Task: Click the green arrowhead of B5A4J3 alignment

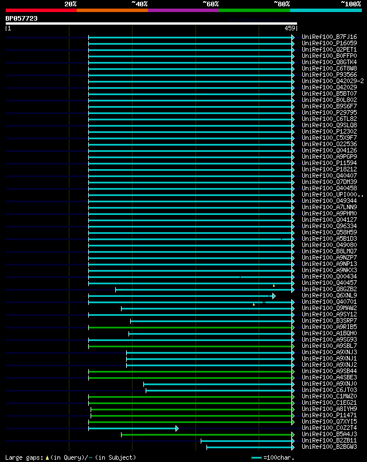Action: [x=293, y=434]
